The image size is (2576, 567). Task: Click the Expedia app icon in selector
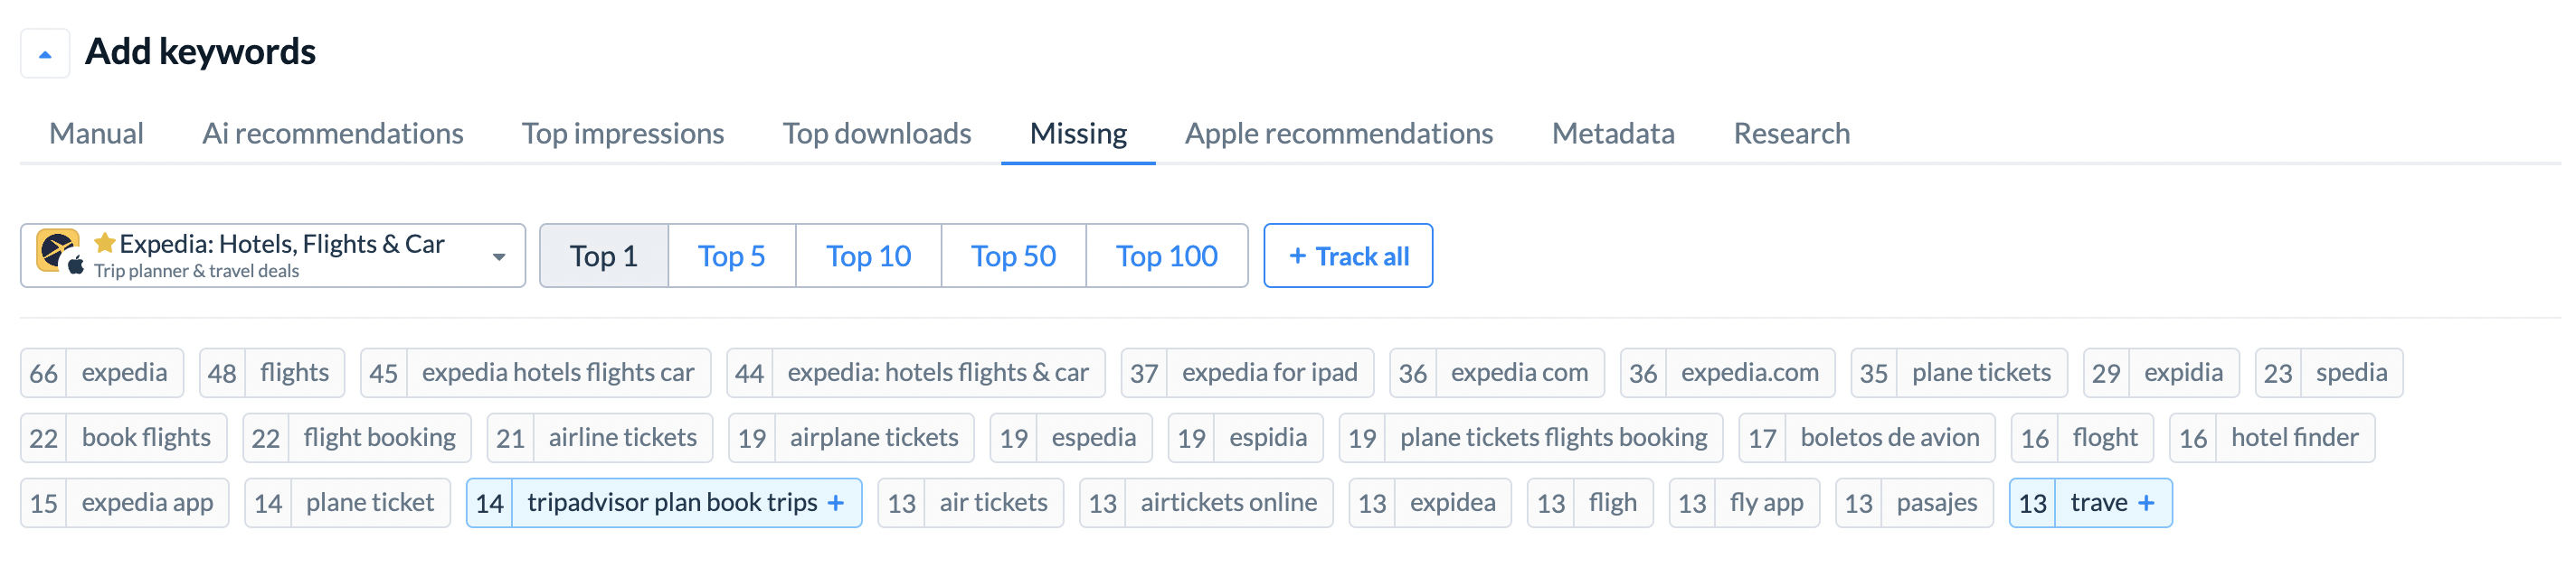(x=58, y=252)
